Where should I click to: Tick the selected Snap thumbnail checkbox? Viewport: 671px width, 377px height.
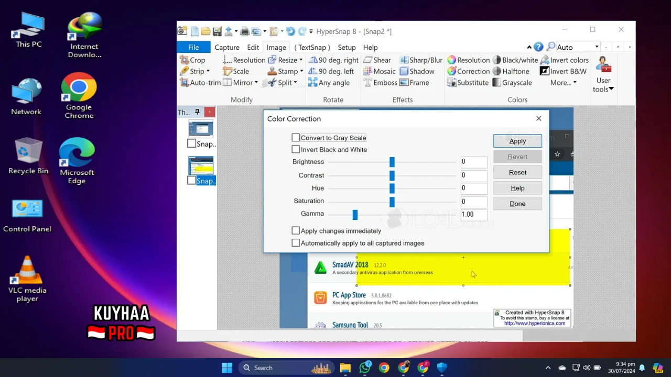pyautogui.click(x=192, y=181)
